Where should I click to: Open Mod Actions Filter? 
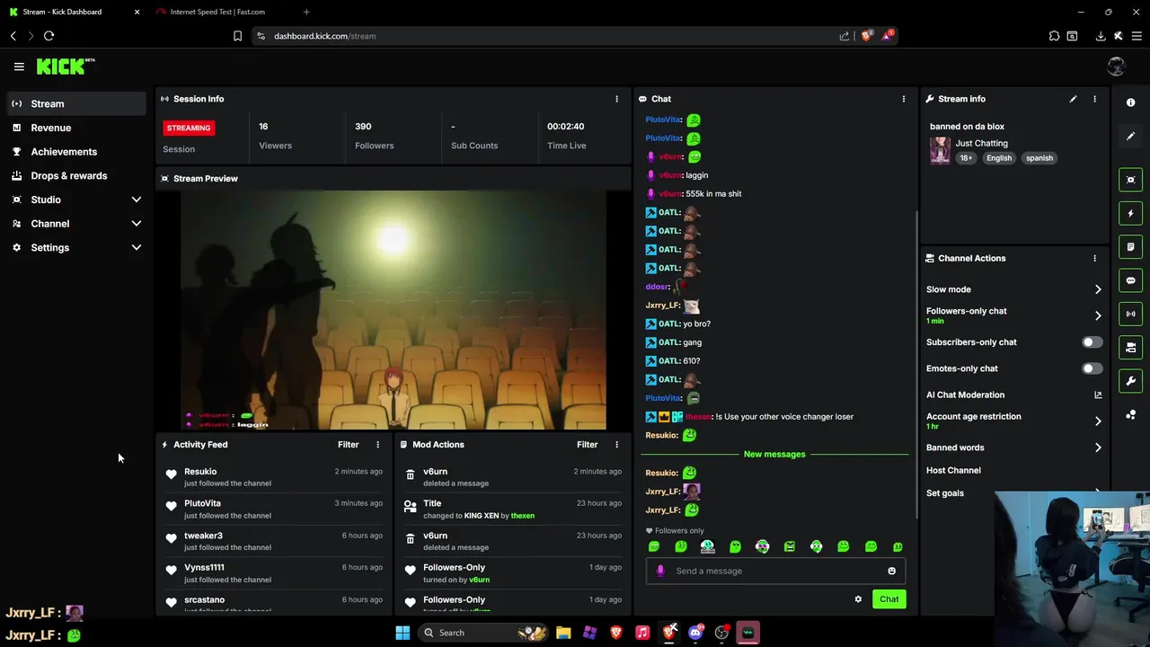pyautogui.click(x=587, y=445)
